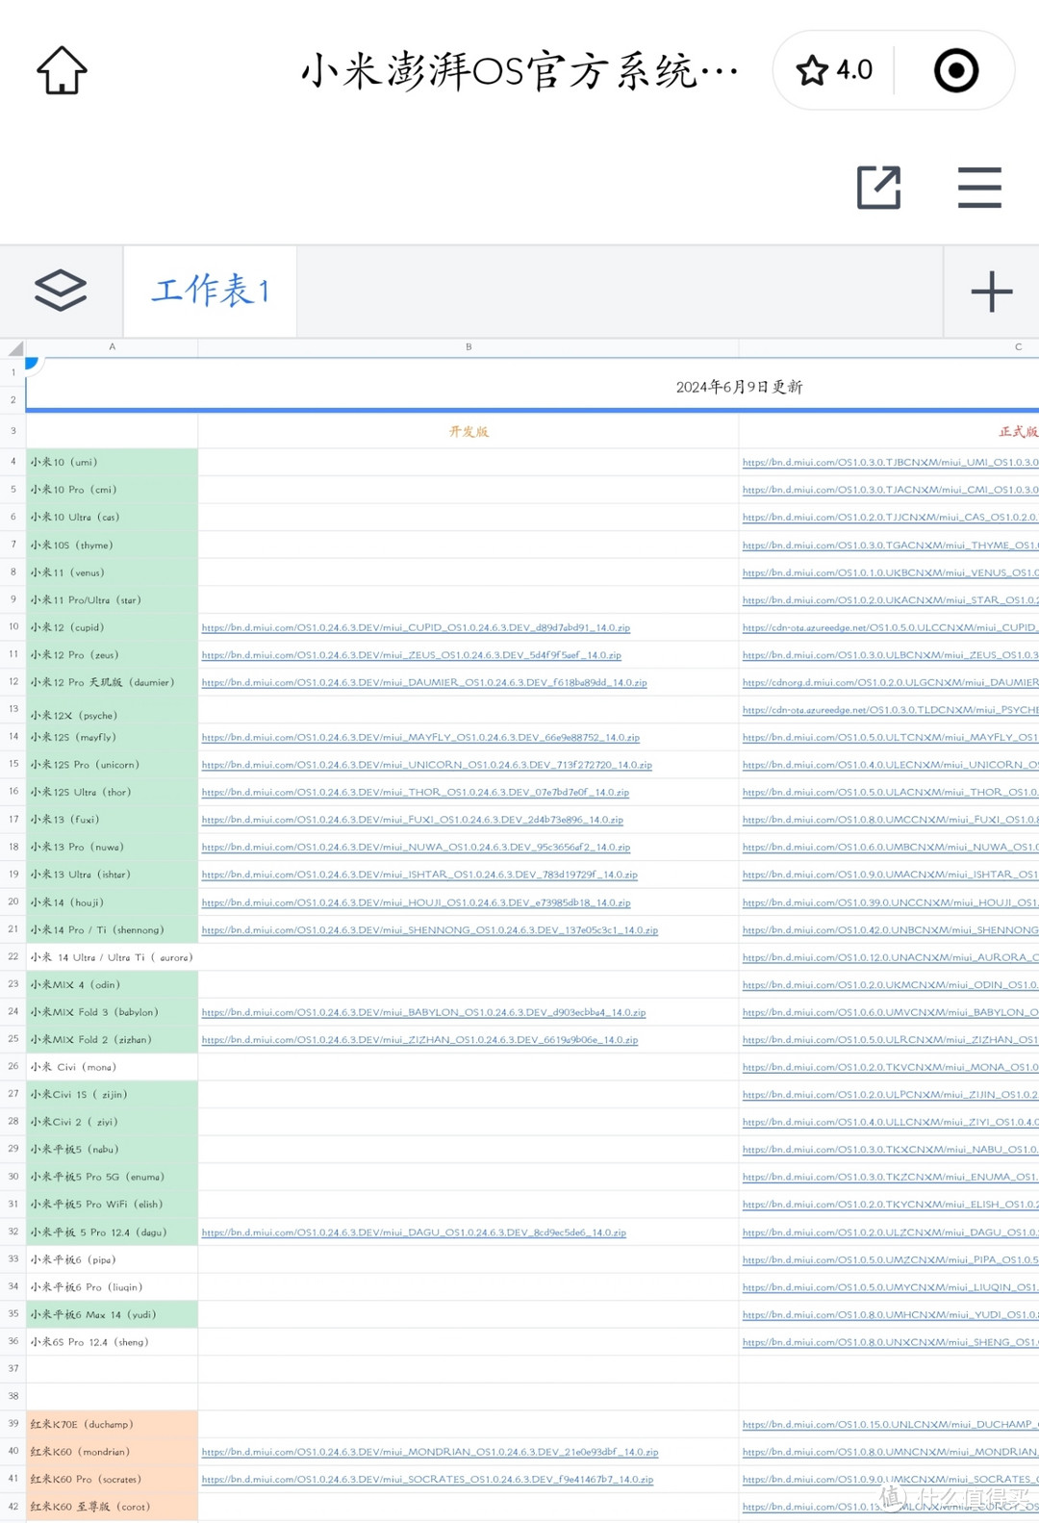The image size is (1039, 1523).
Task: Select the 红米K60 至尊版 (corot) cell
Action: (x=112, y=1507)
